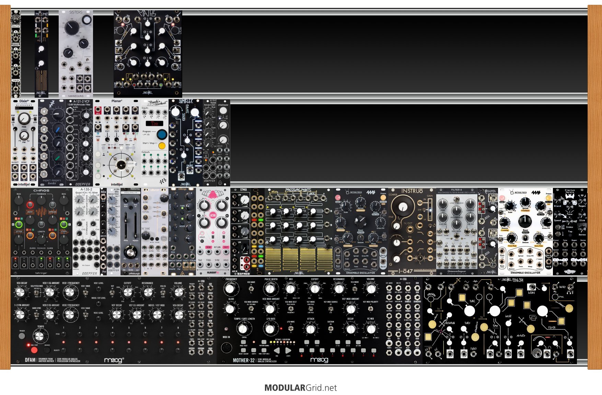This screenshot has height=395, width=602.
Task: Click the DFAM Noise/VCF Mod knob
Action: pyautogui.click(x=157, y=314)
